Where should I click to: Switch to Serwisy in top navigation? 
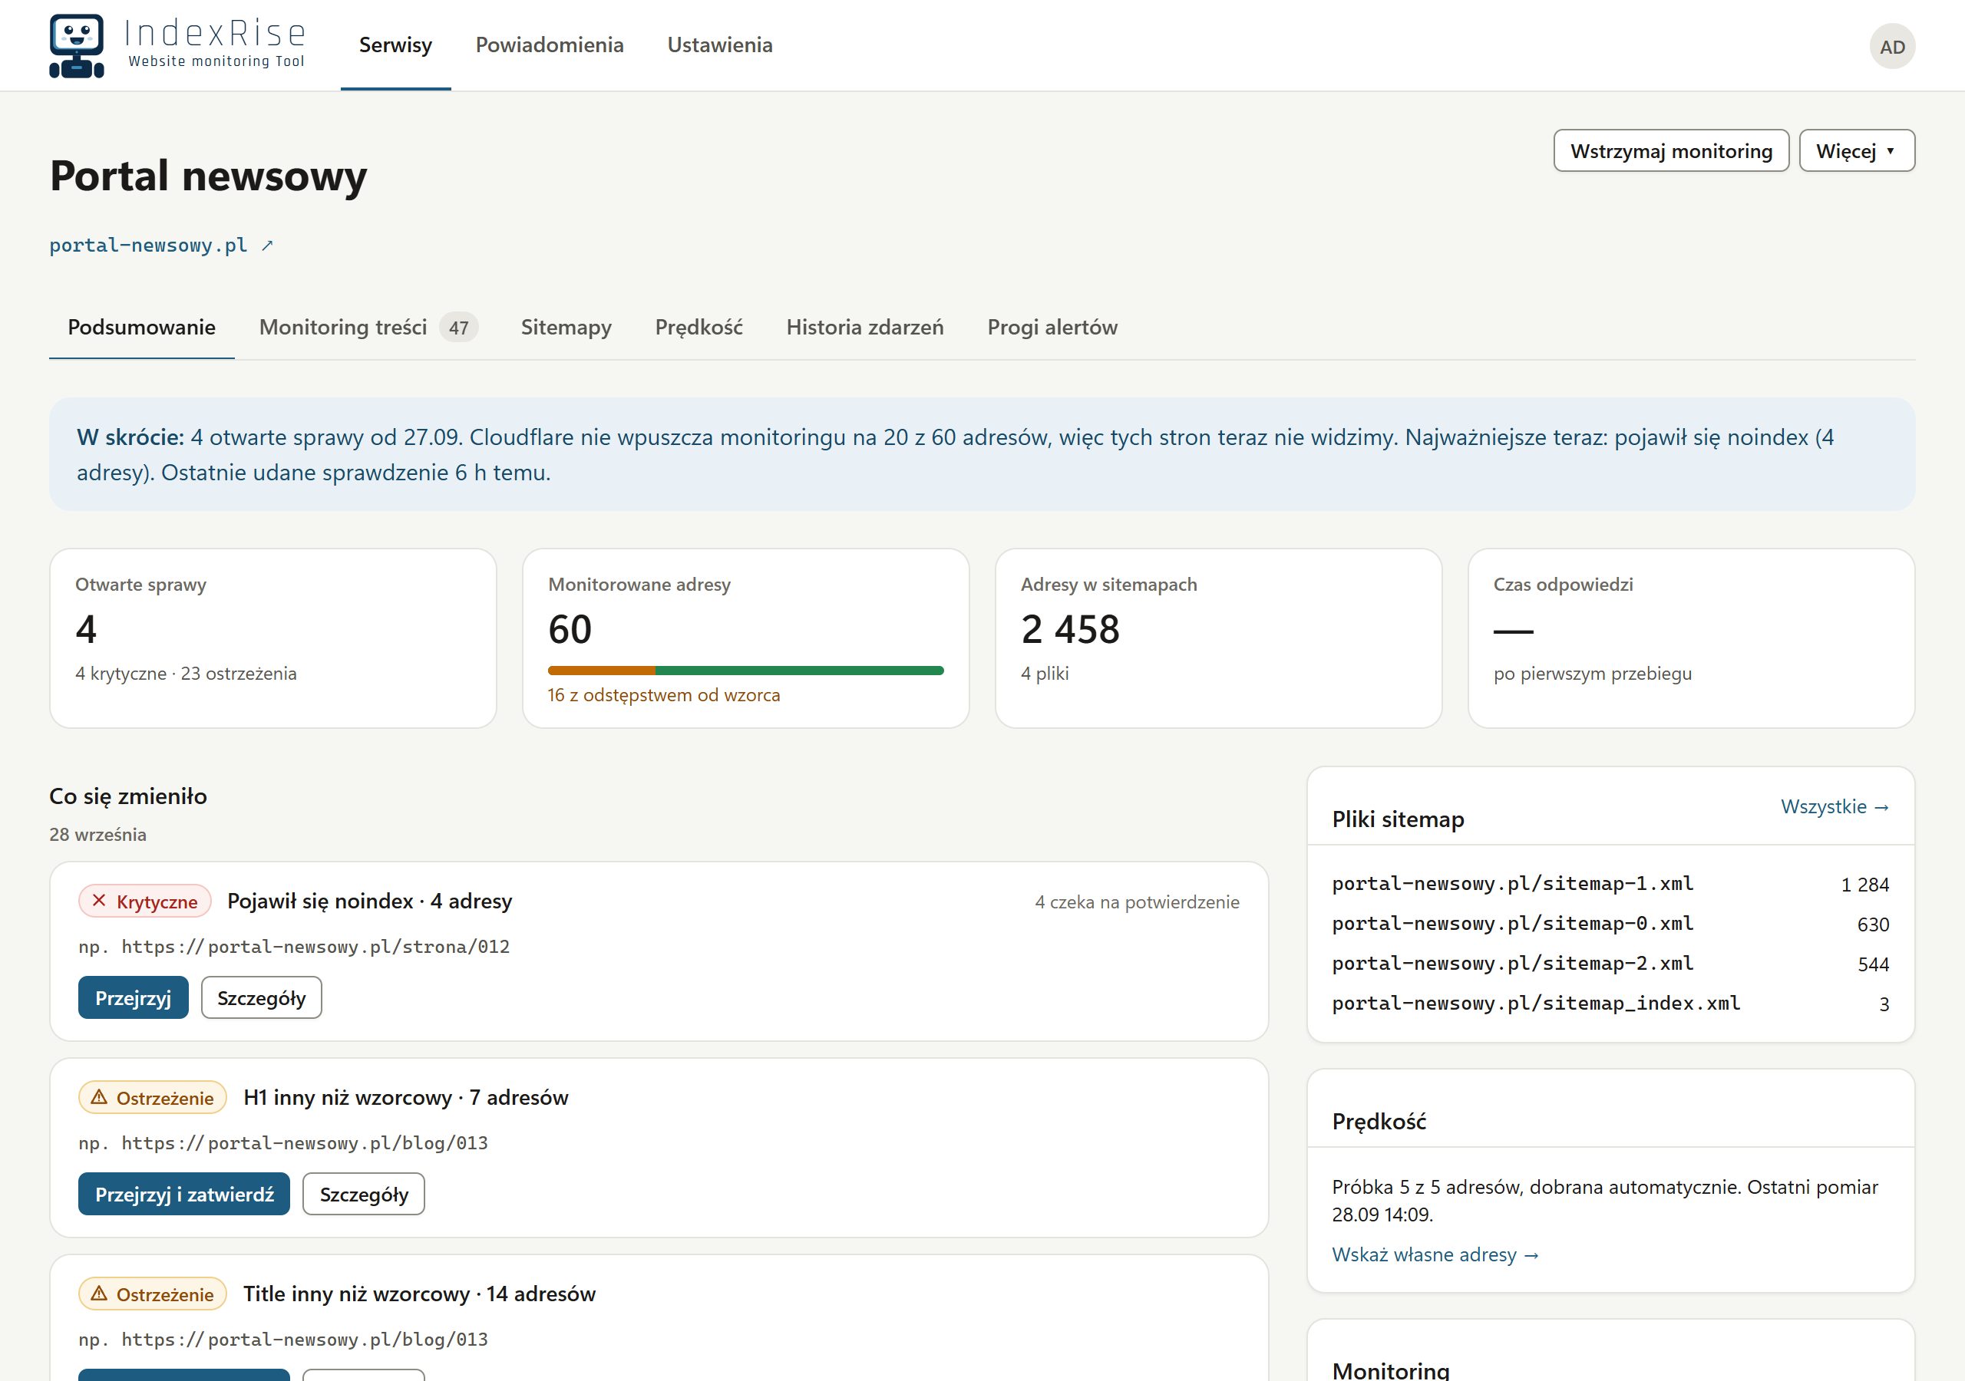click(395, 44)
